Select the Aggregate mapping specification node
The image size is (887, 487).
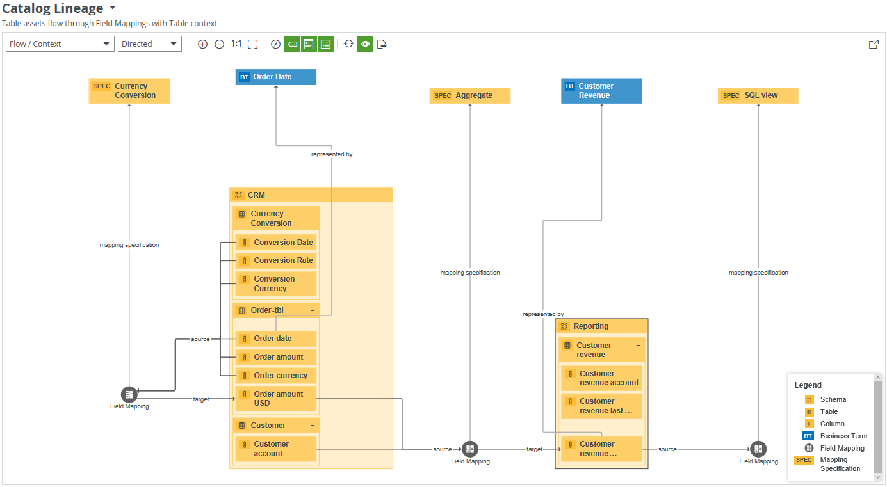(x=469, y=95)
